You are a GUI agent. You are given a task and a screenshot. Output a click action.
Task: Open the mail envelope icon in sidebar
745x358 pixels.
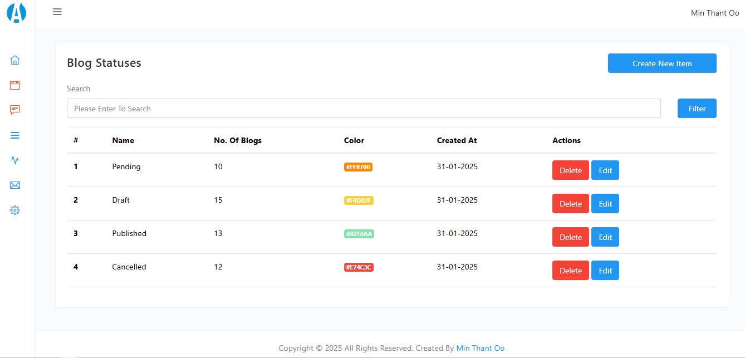coord(15,185)
